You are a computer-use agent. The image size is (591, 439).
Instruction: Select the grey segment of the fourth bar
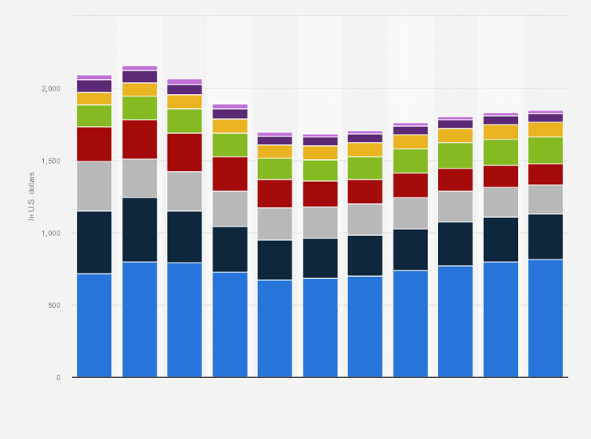(x=230, y=209)
